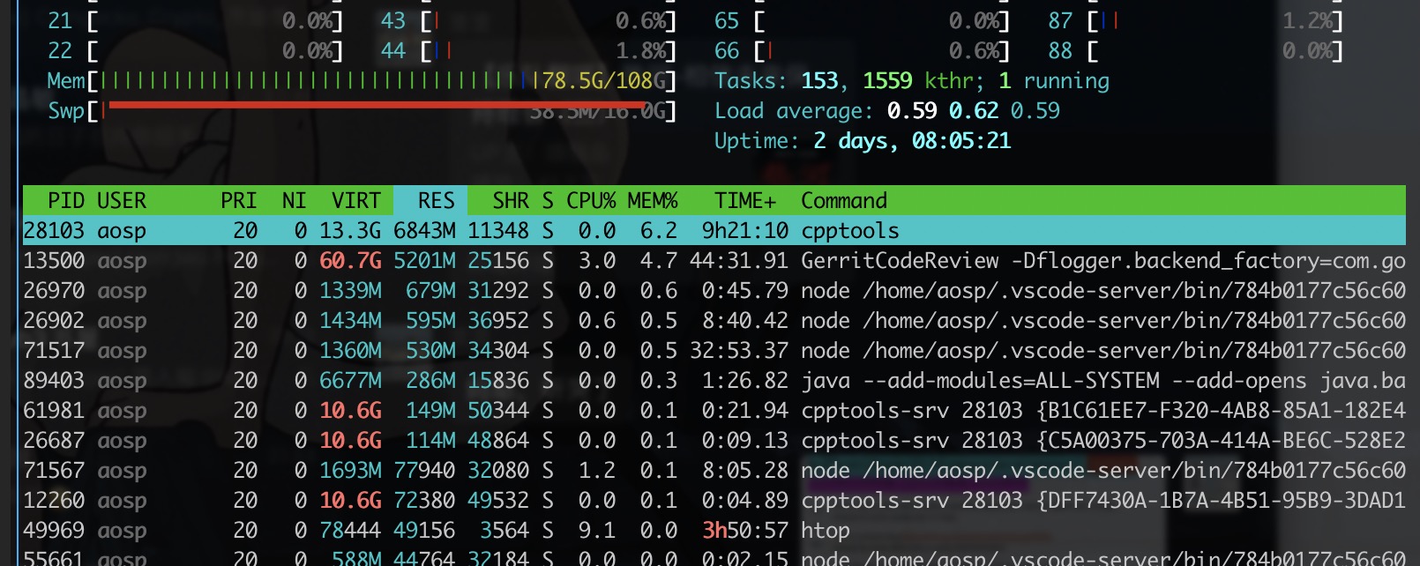Sort processes by the PID column header

66,201
